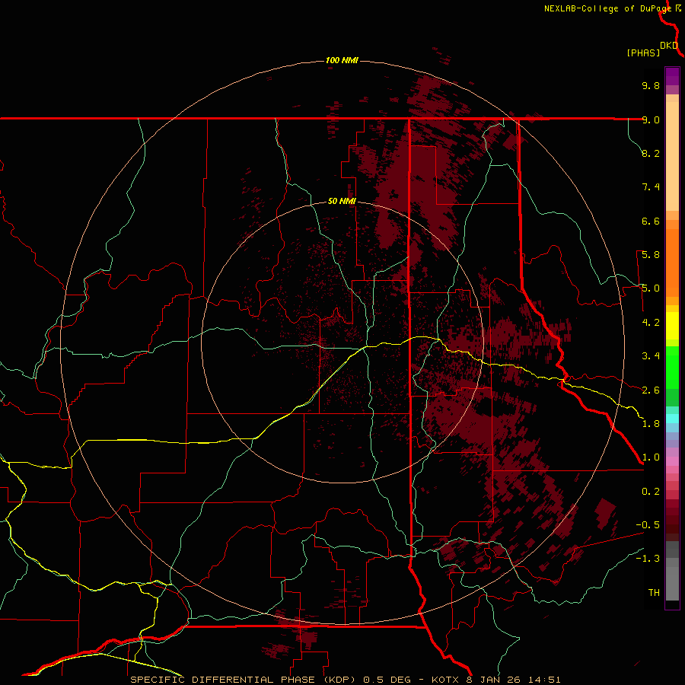Click the 6.6 value on the scale
Viewport: 685px width, 685px height.
(x=651, y=221)
